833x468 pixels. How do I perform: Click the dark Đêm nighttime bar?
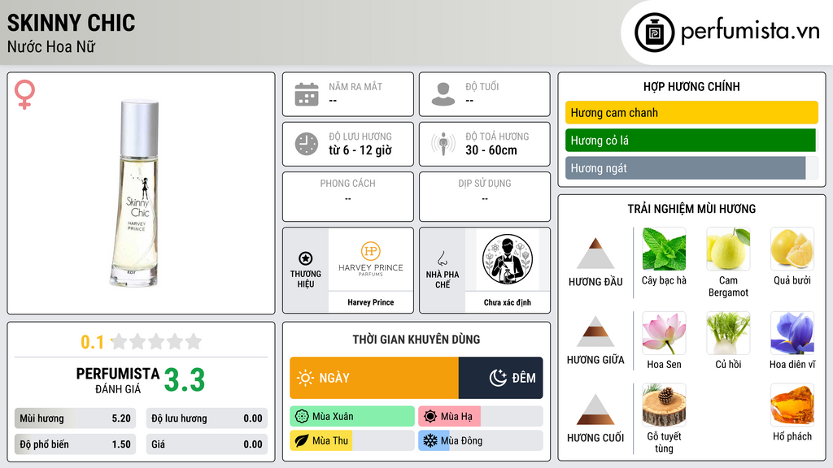(500, 378)
